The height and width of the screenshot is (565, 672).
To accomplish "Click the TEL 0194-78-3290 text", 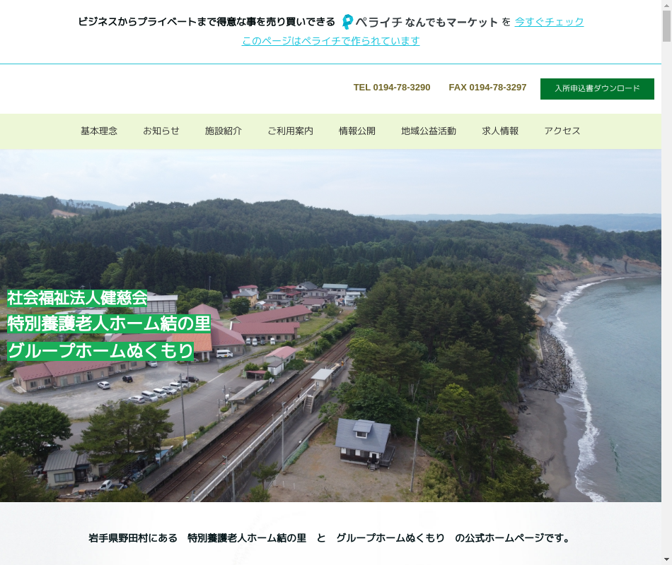I will pyautogui.click(x=392, y=88).
